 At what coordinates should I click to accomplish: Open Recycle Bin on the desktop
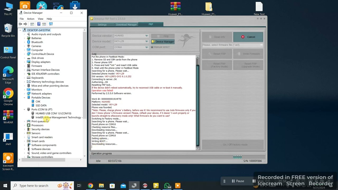[x=8, y=30]
